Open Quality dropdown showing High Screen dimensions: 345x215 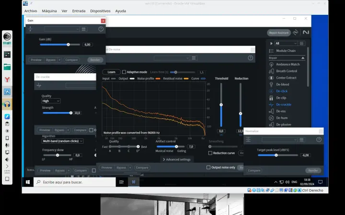click(x=51, y=101)
